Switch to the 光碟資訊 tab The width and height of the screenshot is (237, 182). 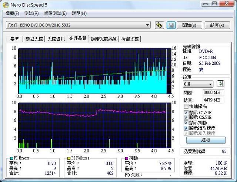(56, 39)
